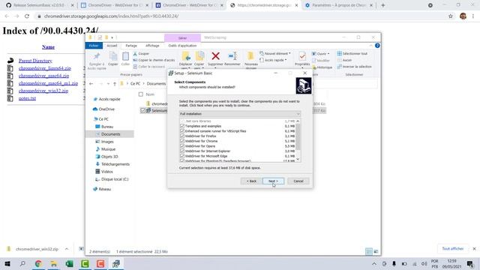
Task: Uncheck WebDriver for Opera
Action: pyautogui.click(x=182, y=146)
